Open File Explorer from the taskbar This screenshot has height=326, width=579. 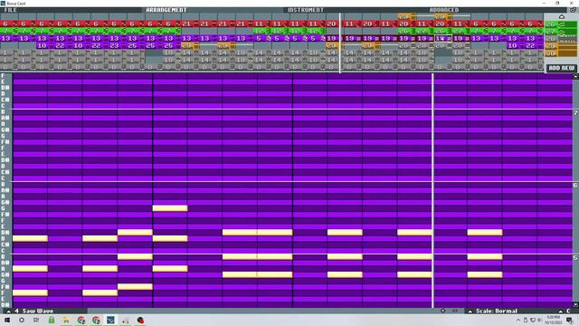tap(66, 320)
